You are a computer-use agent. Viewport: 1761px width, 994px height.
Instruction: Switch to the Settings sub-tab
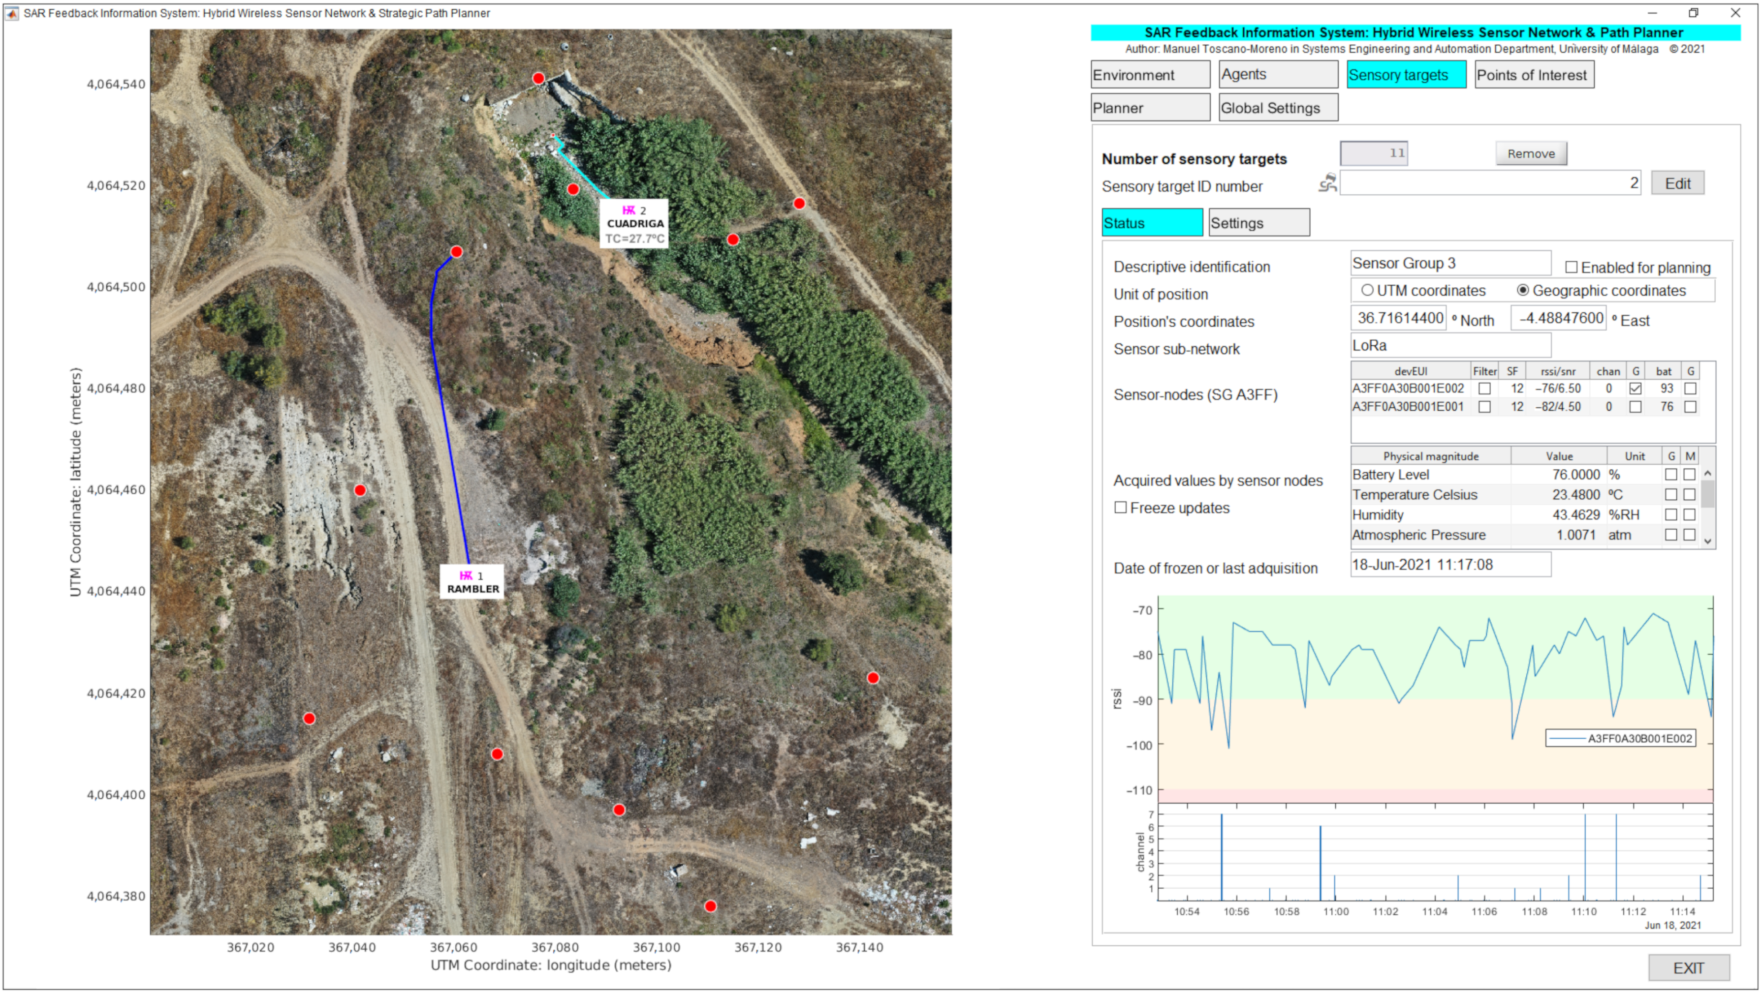[1258, 223]
